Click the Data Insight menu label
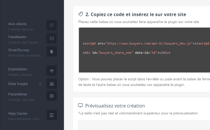Viewport: 210px width, 130px height. coord(18,84)
